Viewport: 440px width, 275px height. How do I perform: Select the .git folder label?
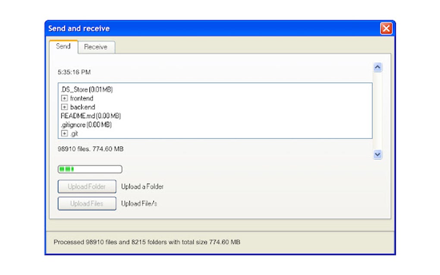coord(74,134)
